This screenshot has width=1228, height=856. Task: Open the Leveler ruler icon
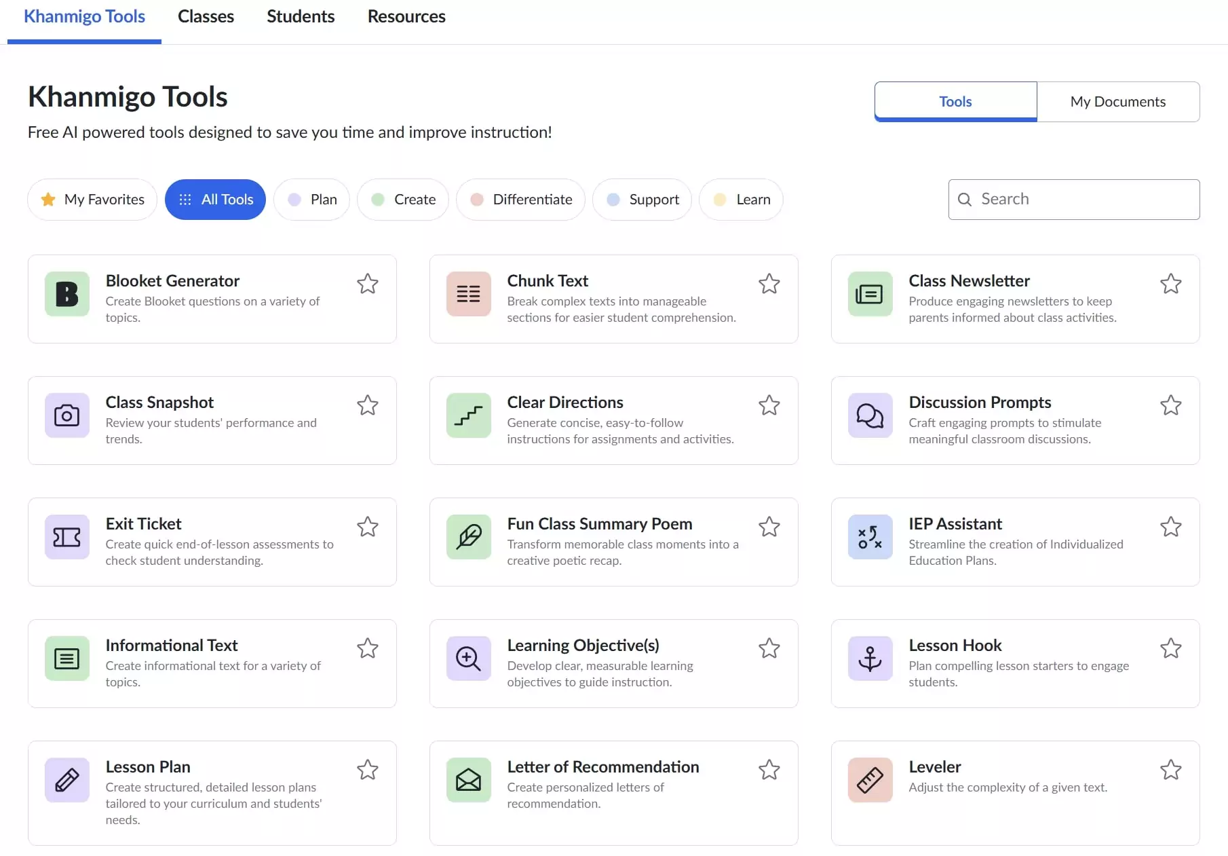coord(870,780)
